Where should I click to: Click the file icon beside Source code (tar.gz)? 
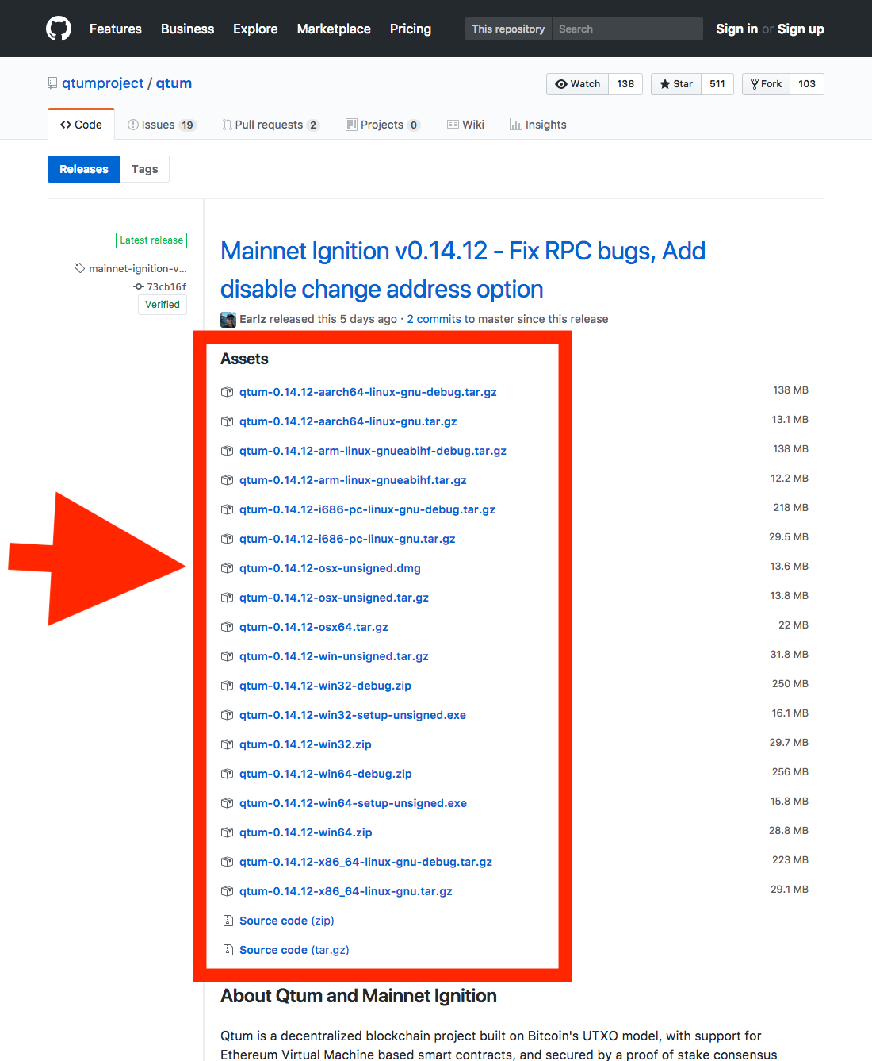228,950
